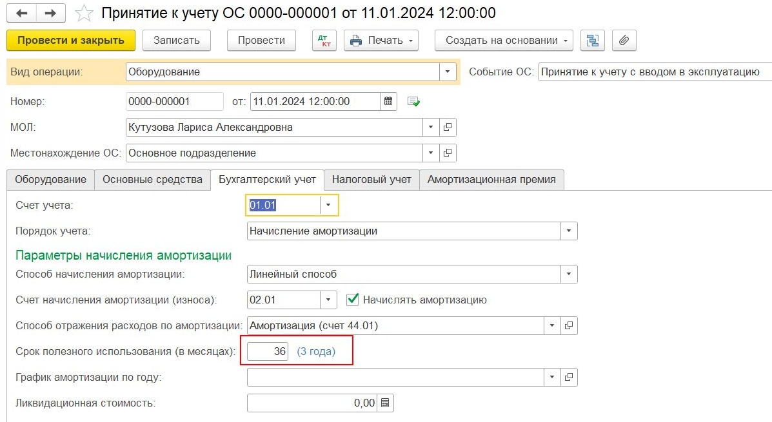Screen dimensions: 772x422
Task: Open calendar picker for document date
Action: pos(388,101)
